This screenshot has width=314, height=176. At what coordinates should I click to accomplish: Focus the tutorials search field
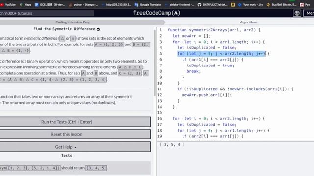(47, 13)
